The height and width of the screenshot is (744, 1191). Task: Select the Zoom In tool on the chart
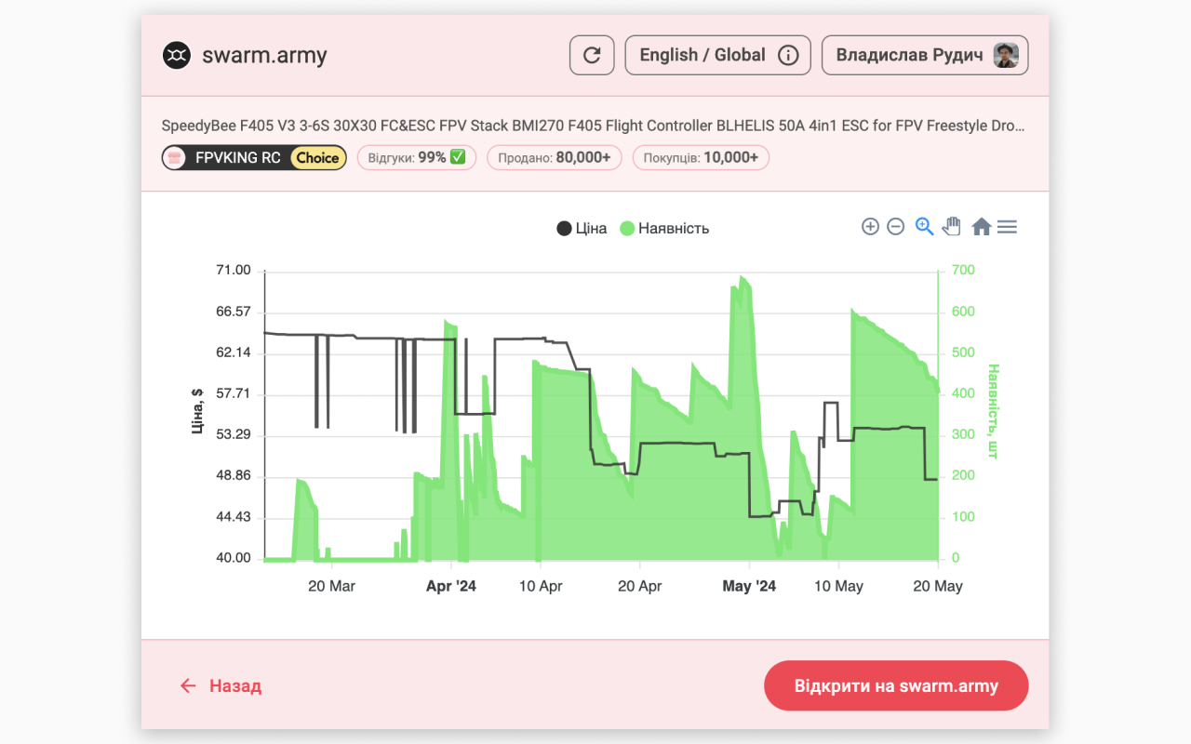[870, 226]
